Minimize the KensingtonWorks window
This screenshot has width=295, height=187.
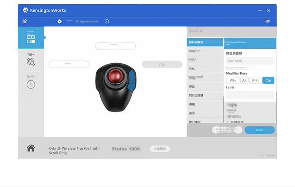pyautogui.click(x=260, y=11)
